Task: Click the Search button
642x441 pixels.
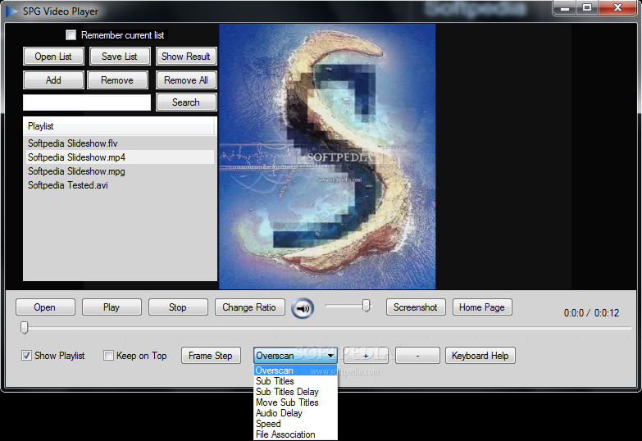Action: point(186,102)
